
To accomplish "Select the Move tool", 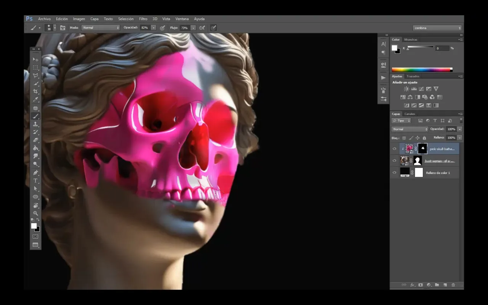I will point(35,59).
